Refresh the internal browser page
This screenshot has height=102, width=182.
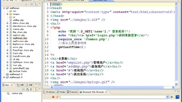tap(57, 97)
